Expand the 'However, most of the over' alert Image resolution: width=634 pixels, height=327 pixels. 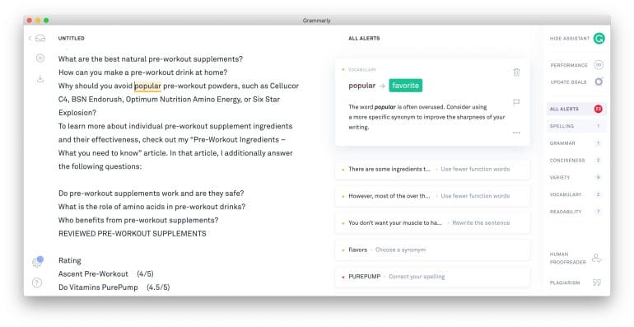point(432,196)
